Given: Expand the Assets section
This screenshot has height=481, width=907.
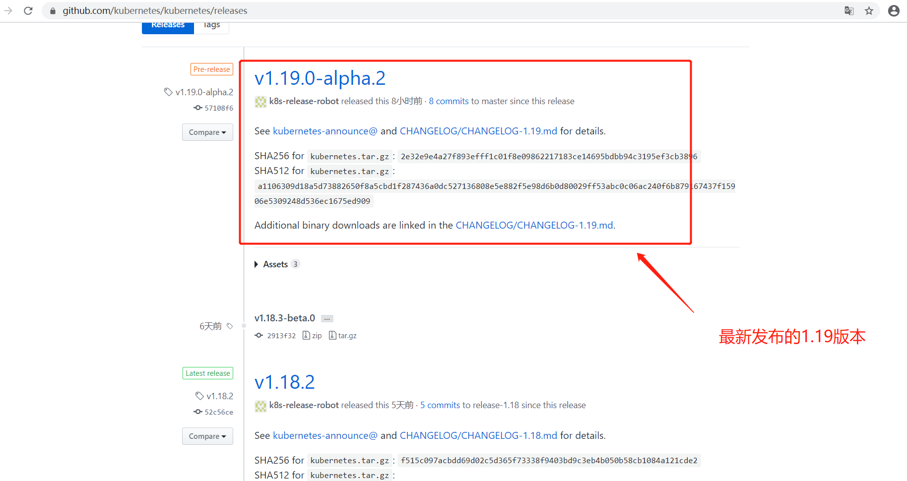Looking at the screenshot, I should coord(276,264).
